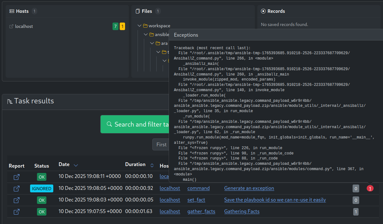The width and height of the screenshot is (383, 224).
Task: Click the date 10 Dec 2025 19:08:05 +0000
Action: (91, 188)
